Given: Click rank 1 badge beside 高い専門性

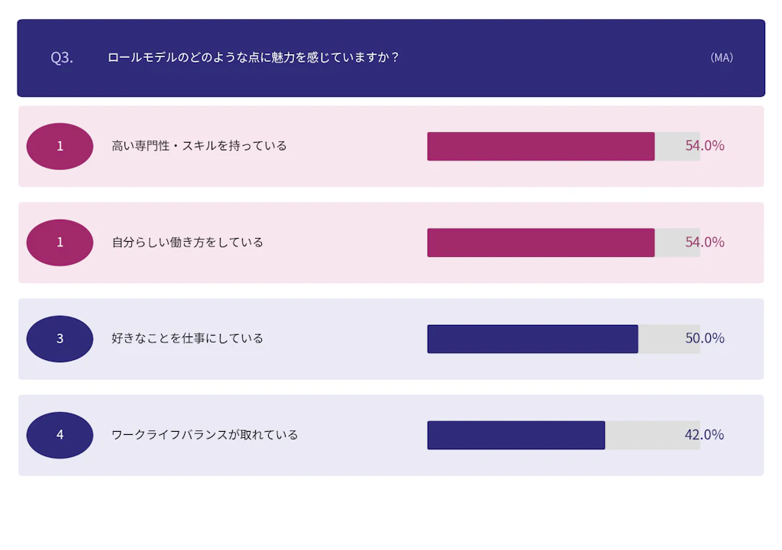Looking at the screenshot, I should (x=60, y=146).
